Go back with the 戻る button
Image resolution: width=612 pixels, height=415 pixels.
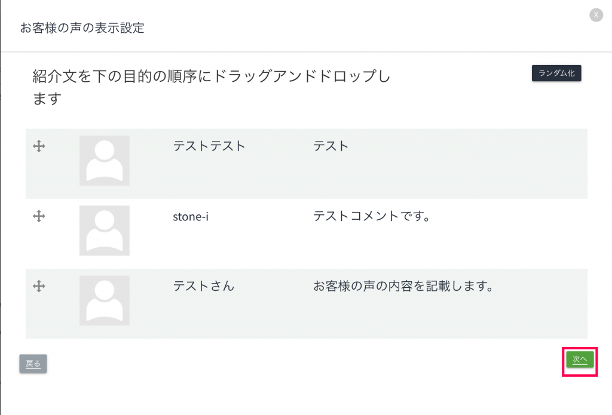[x=33, y=364]
